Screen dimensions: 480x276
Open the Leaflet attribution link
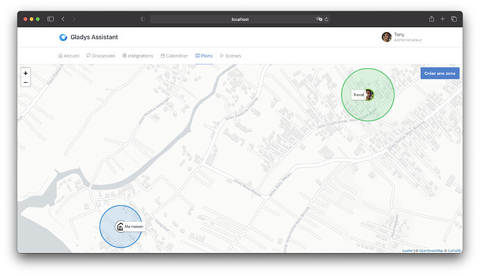tap(408, 251)
